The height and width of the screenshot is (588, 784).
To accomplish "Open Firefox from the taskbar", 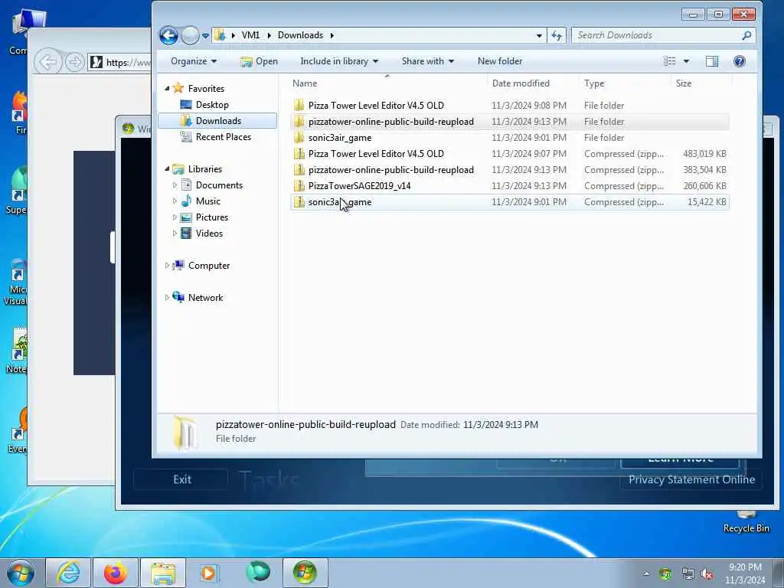I will coord(116,573).
